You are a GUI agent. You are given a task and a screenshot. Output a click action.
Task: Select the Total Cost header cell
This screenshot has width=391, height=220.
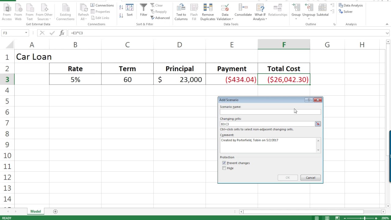284,69
